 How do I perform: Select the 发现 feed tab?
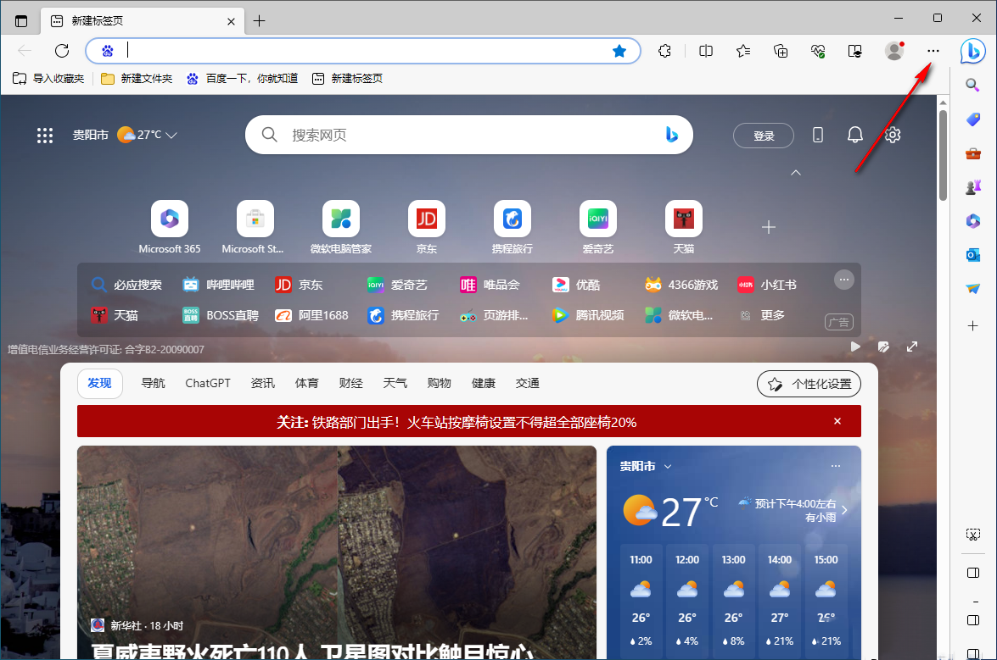[x=99, y=383]
